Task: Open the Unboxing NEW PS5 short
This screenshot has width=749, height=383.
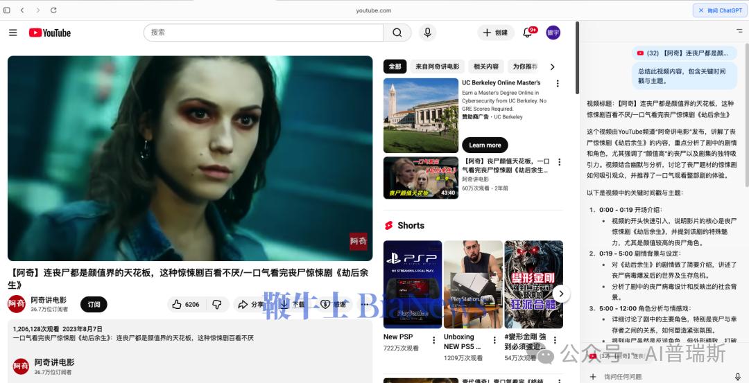Action: pyautogui.click(x=473, y=284)
